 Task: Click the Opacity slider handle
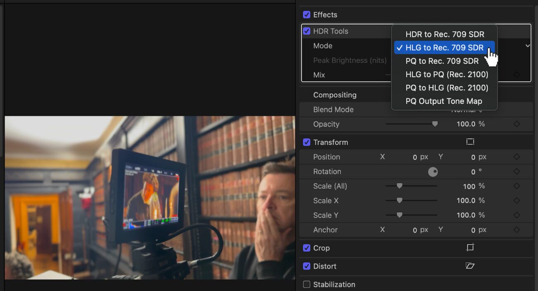pyautogui.click(x=435, y=124)
